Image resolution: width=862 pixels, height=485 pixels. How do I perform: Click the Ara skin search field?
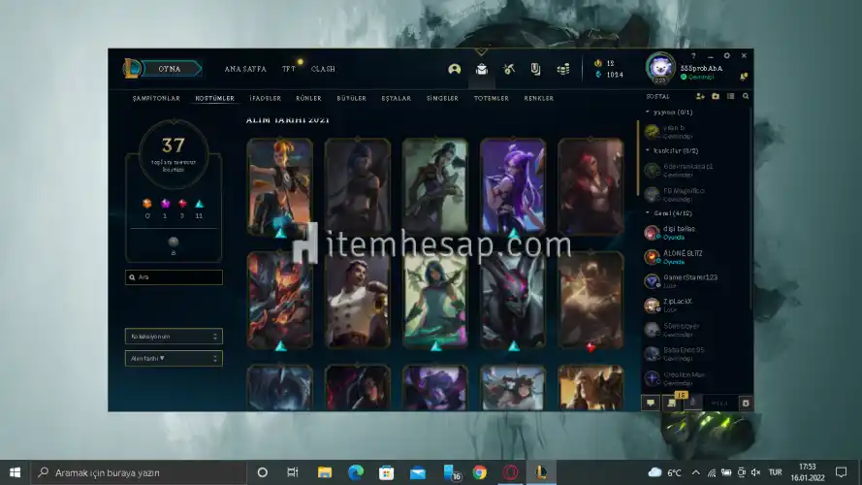tap(175, 277)
